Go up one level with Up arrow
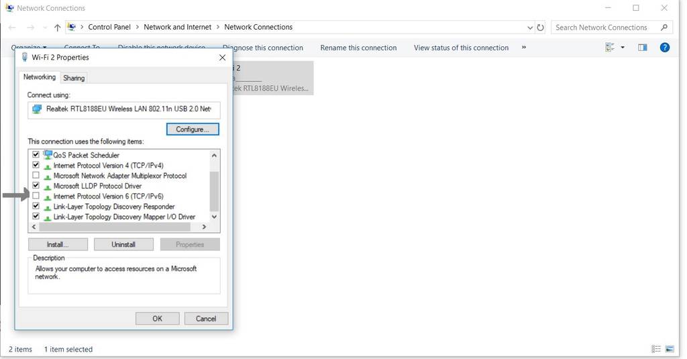The image size is (687, 359). (57, 28)
